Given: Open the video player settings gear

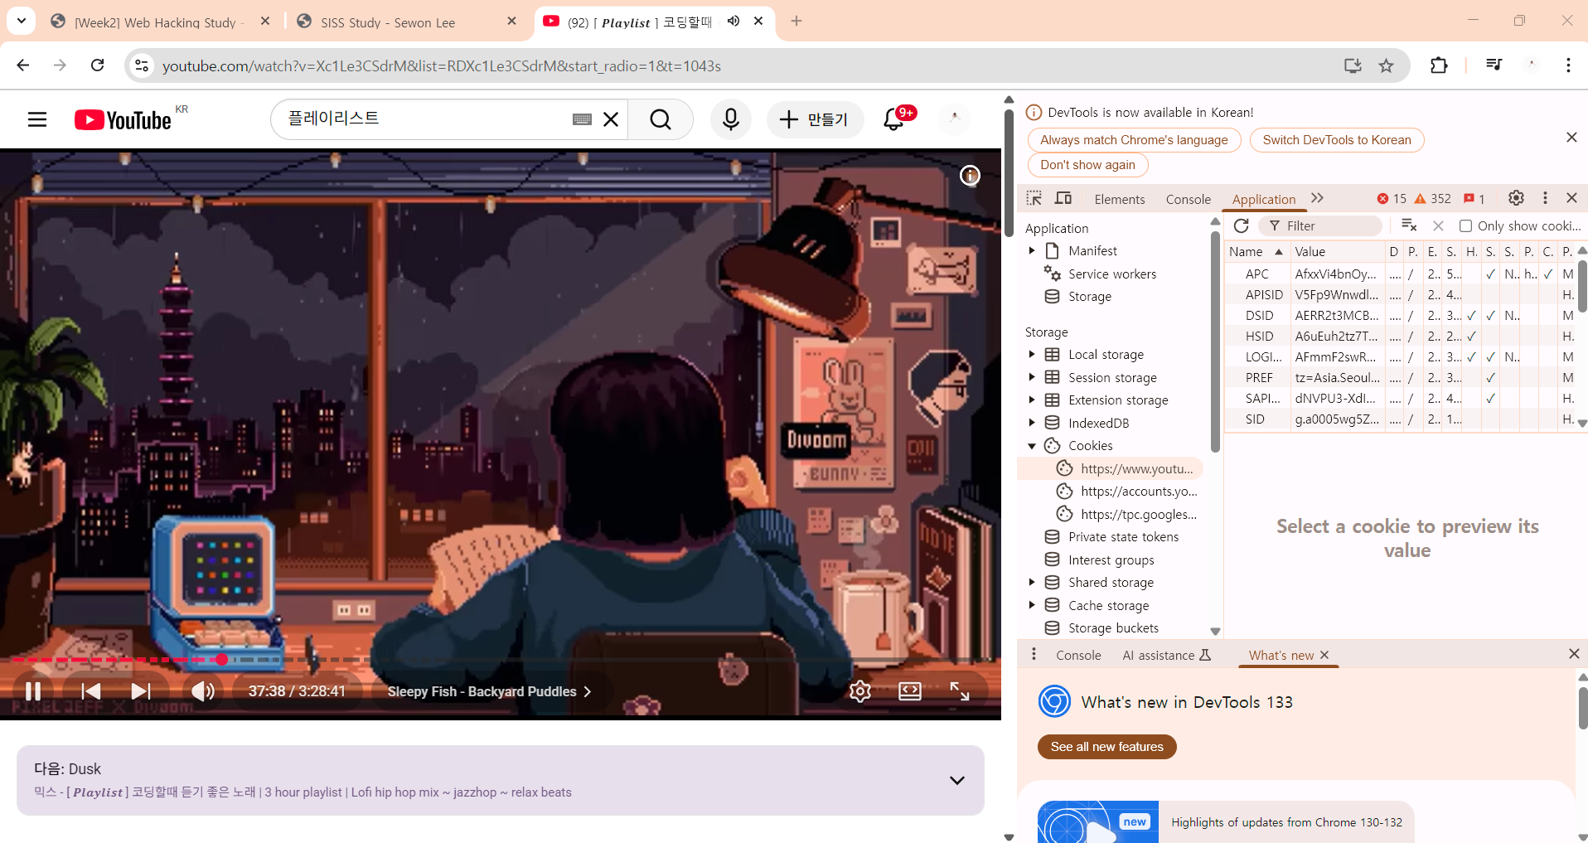Looking at the screenshot, I should pos(859,691).
